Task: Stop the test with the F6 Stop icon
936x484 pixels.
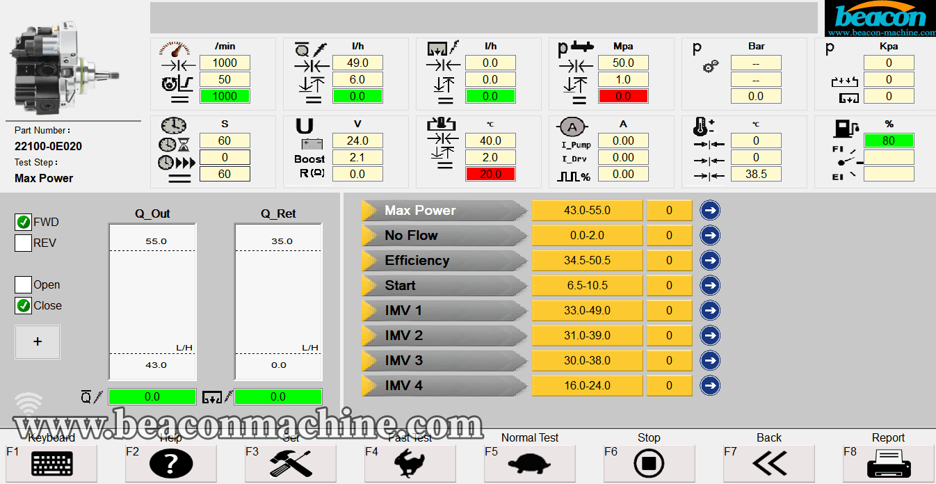Action: pyautogui.click(x=649, y=462)
